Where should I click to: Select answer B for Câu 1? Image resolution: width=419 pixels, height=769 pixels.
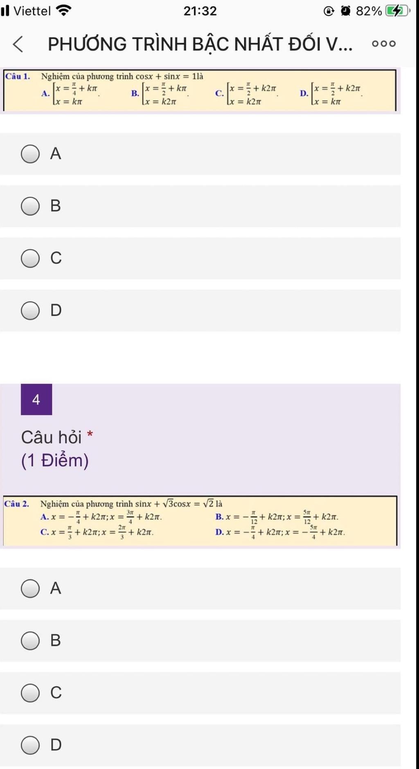point(30,206)
